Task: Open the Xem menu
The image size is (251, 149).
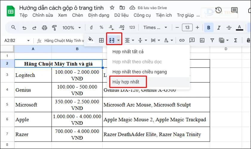Action: (62, 15)
